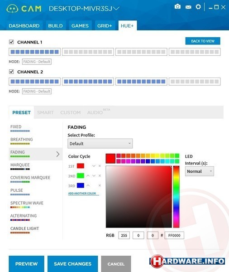Click the CAM logo icon
This screenshot has width=229, height=272.
12,9
